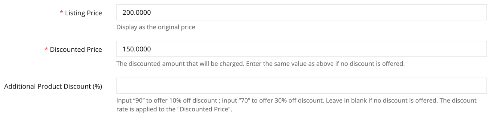
Task: Click the red asterisk beside Listing Price
Action: click(61, 13)
